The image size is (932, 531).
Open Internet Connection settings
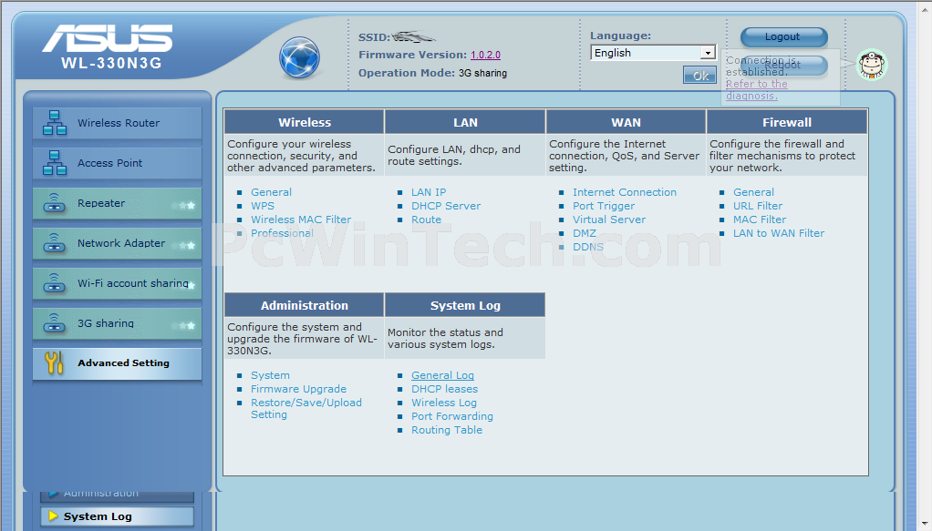625,192
